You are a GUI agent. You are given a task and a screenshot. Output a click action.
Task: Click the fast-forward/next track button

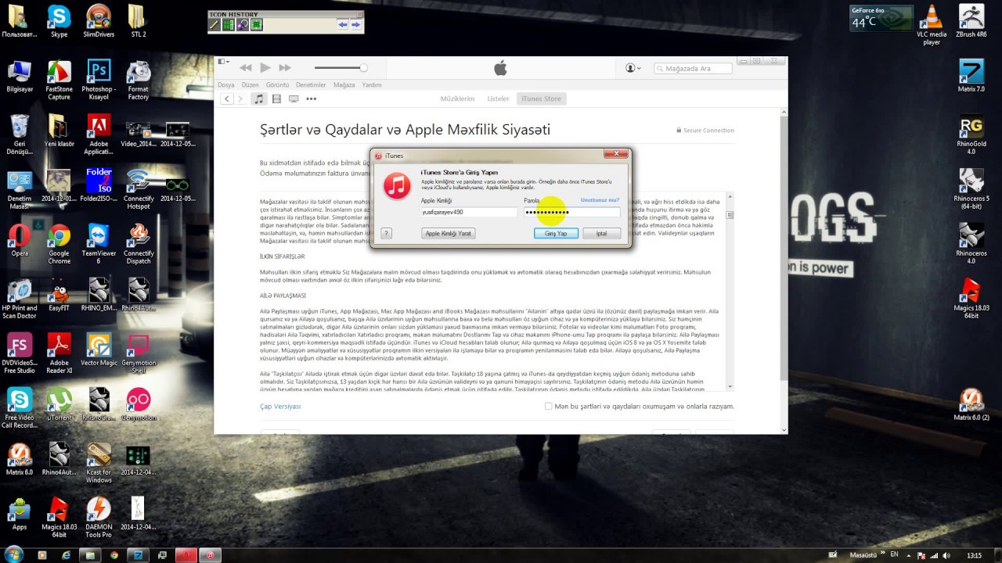click(285, 68)
